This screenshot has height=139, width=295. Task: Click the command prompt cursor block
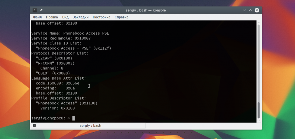(73, 118)
